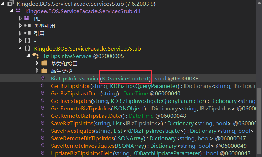
Task: Open SaveRemoteBizTipsInfos(JSONArray) method
Action: tap(148, 138)
